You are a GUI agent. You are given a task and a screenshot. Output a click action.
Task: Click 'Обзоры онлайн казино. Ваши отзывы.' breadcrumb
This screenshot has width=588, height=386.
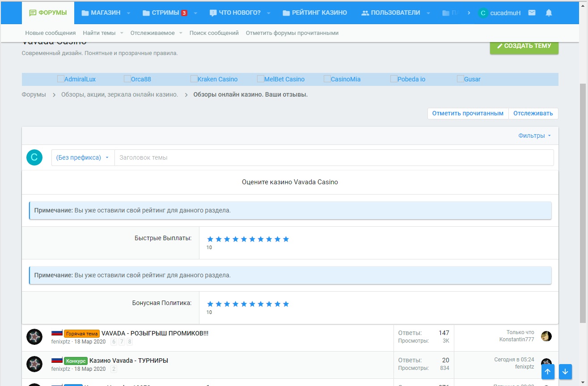(250, 94)
